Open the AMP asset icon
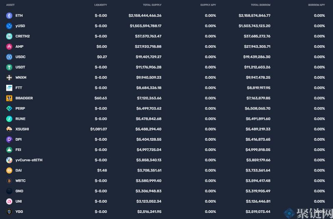 (9, 47)
